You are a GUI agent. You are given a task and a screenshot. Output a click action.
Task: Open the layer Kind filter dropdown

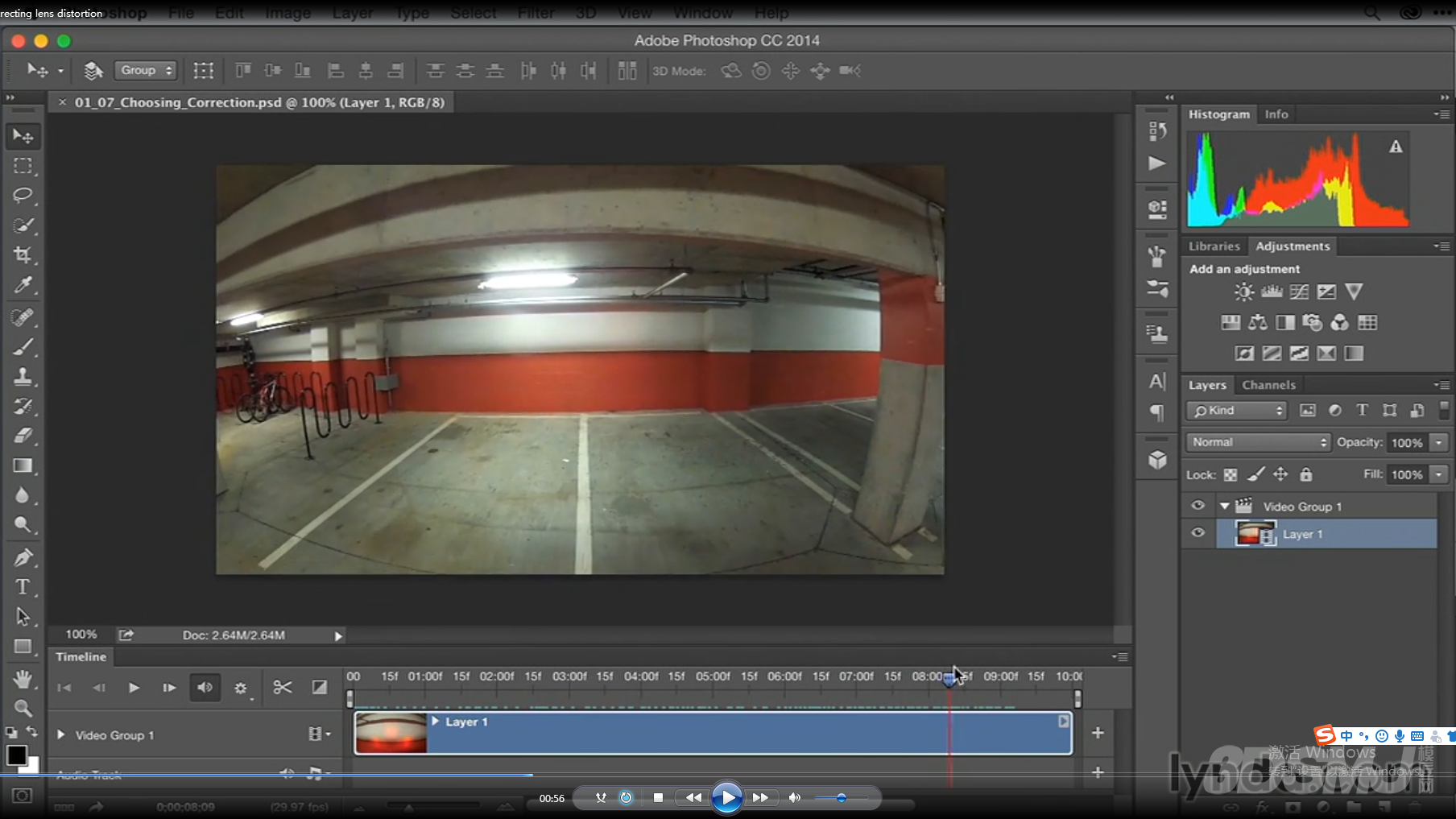click(x=1237, y=411)
